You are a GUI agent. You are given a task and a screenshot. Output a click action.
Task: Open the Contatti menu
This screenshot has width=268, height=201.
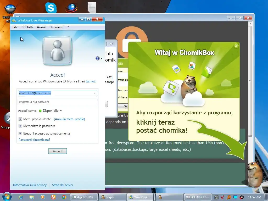(x=27, y=27)
